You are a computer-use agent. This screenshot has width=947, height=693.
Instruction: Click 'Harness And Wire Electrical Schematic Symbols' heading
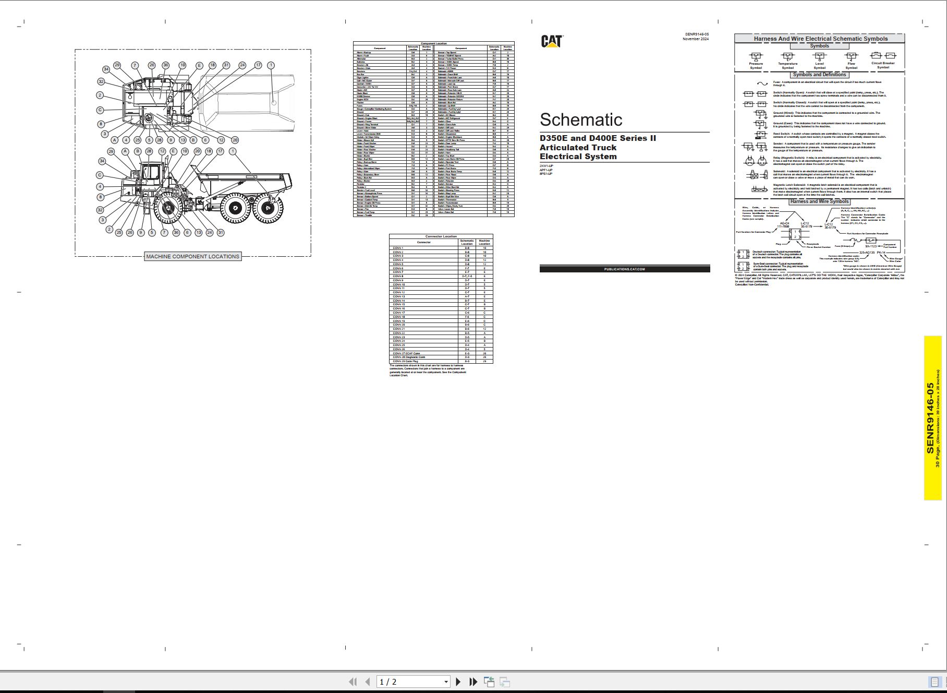click(x=820, y=39)
